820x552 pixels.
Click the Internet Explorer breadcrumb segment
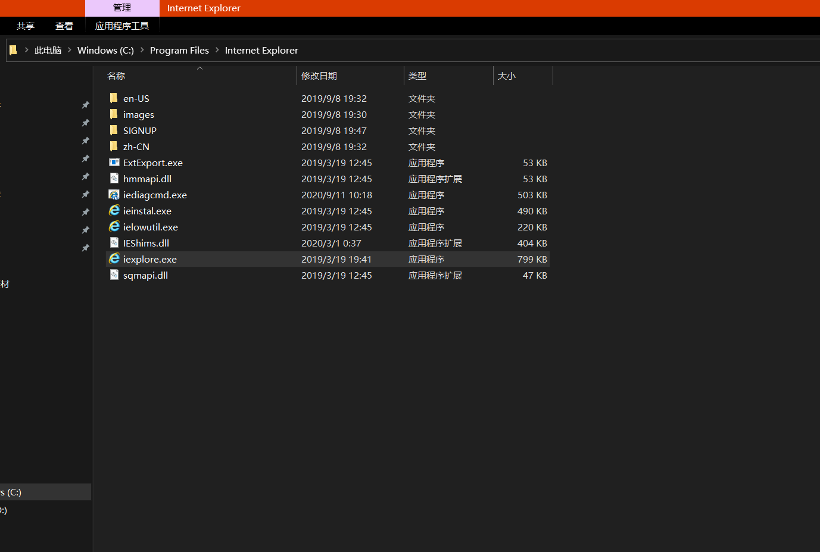261,51
